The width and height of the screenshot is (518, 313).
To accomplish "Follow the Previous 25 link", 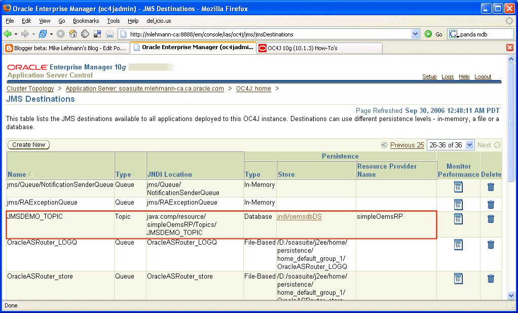I will pos(407,145).
